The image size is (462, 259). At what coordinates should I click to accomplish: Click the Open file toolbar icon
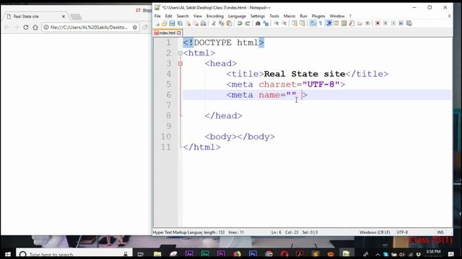[x=165, y=24]
